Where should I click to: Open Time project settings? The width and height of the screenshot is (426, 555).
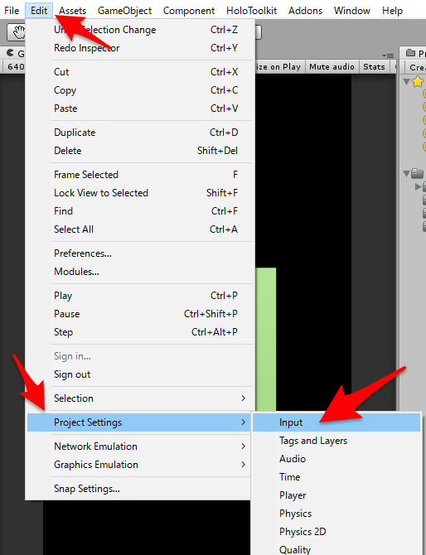pyautogui.click(x=336, y=477)
